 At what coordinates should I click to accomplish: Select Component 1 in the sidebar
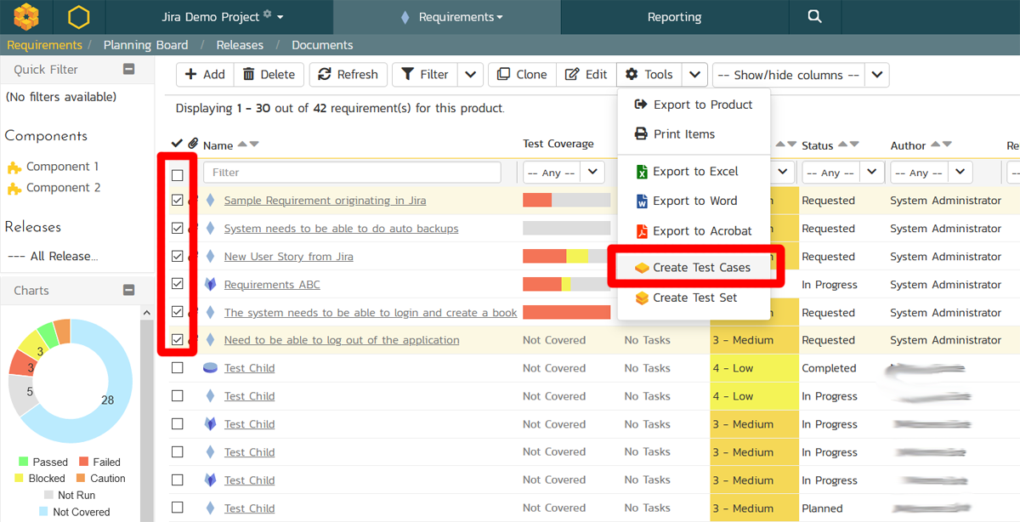coord(61,167)
